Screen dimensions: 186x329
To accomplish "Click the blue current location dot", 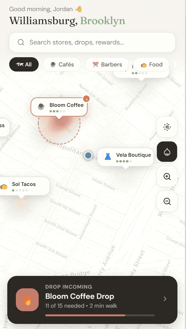I will pos(88,155).
